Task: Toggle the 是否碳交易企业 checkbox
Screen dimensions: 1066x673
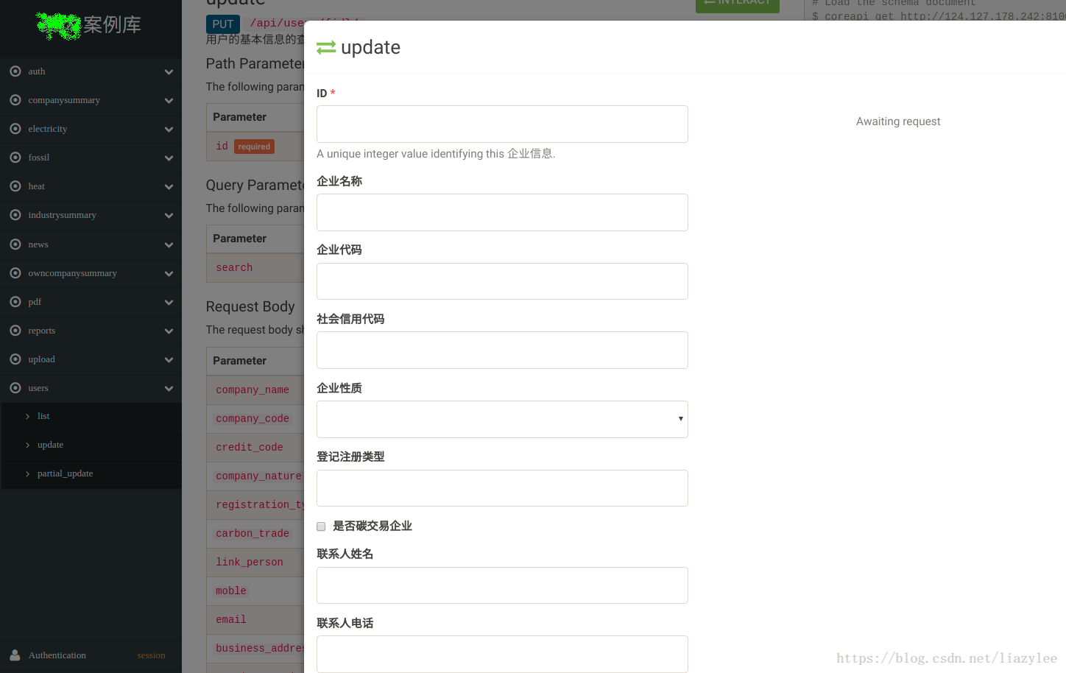Action: click(x=321, y=526)
